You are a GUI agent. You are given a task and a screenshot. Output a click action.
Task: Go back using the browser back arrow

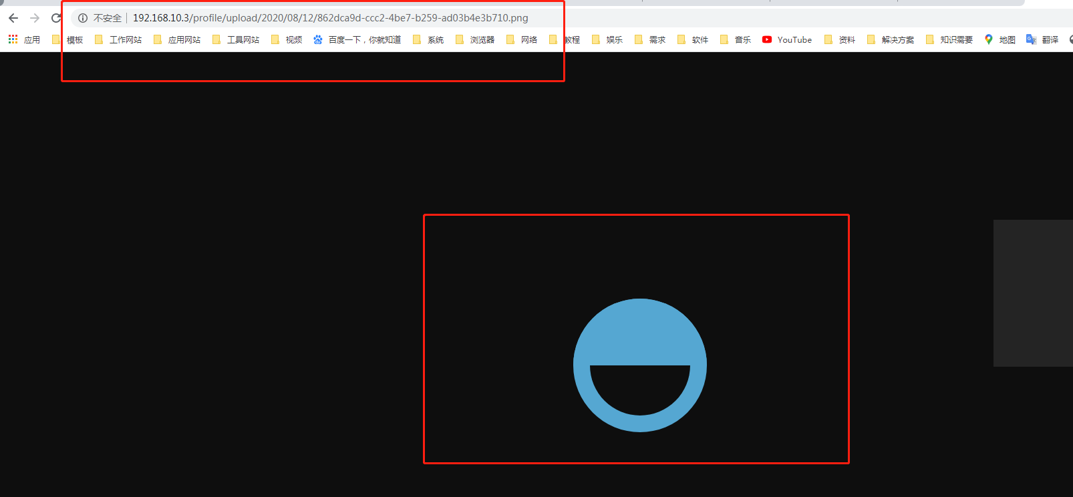[x=13, y=18]
